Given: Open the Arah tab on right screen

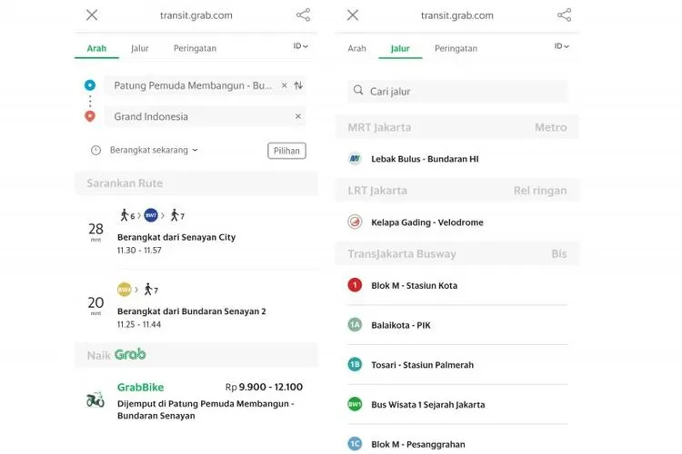Looking at the screenshot, I should point(356,48).
